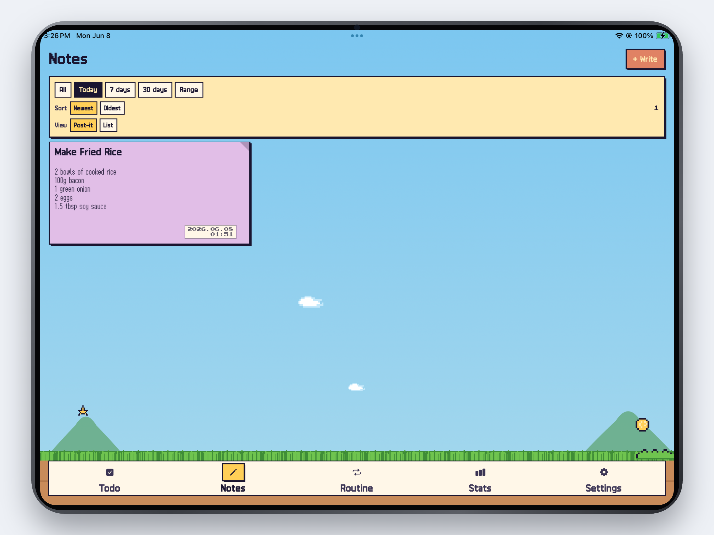Tap the Notes pencil icon
Viewport: 714px width, 535px height.
point(233,472)
